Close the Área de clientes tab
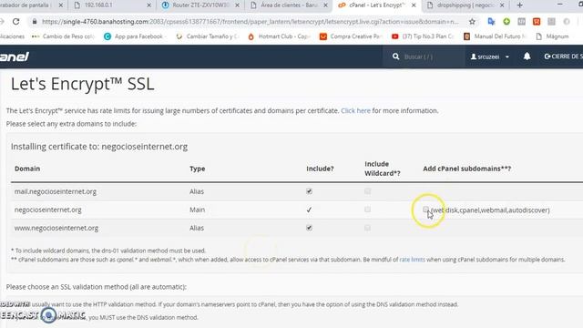Screen dimensions: 583x328 (325, 5)
